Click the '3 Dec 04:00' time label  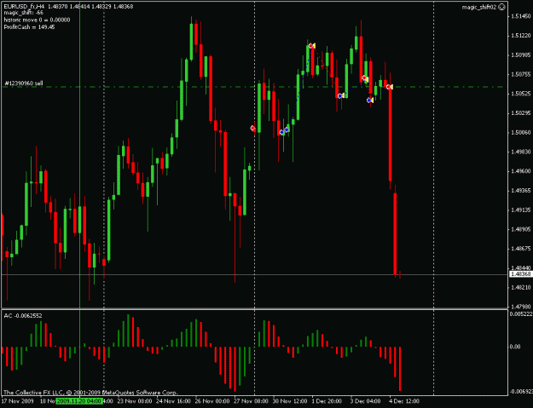(366, 401)
